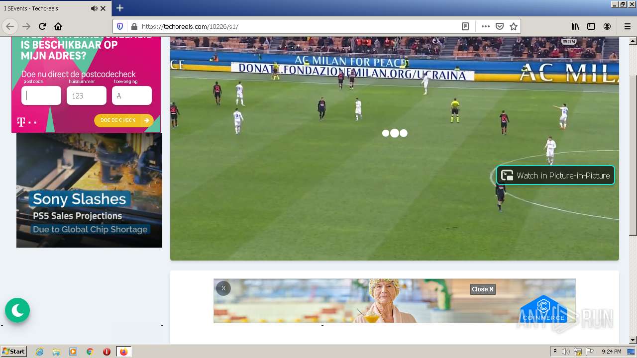Click the DOE DE CHECK button

[x=124, y=120]
